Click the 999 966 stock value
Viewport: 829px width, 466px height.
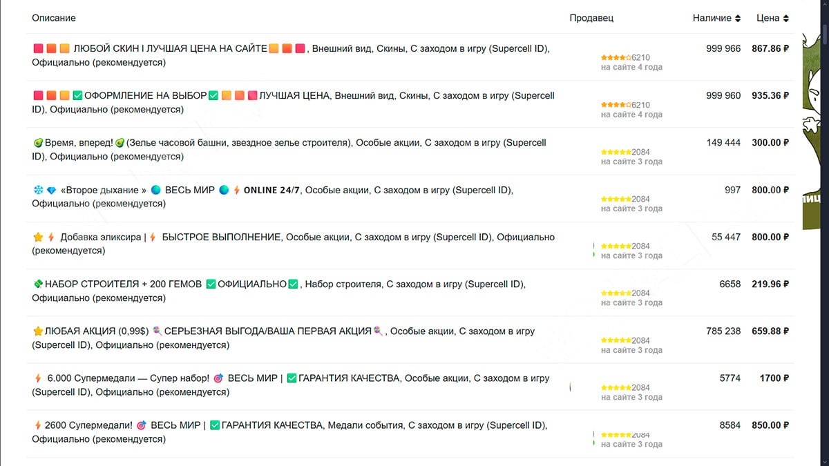(723, 49)
